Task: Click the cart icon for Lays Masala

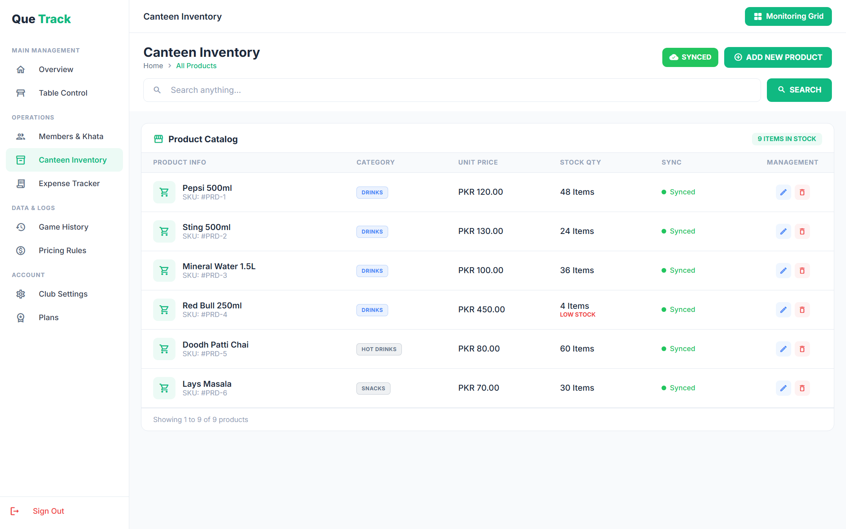Action: [x=164, y=388]
